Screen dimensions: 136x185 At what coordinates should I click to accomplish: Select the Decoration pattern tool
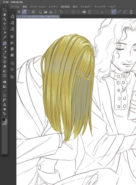(4, 62)
